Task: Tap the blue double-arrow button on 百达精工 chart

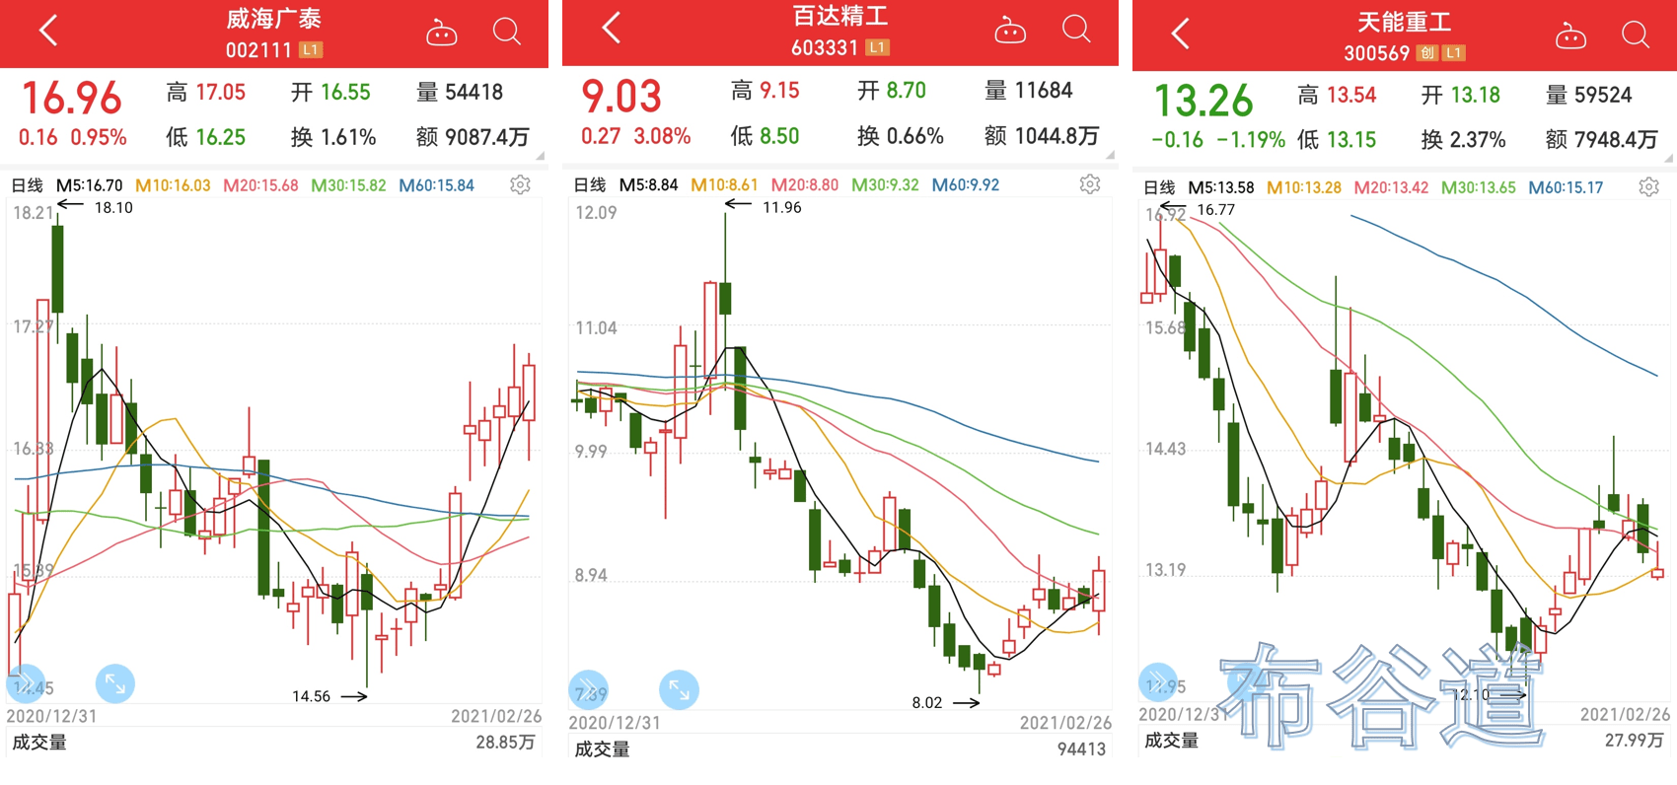Action: coord(589,689)
